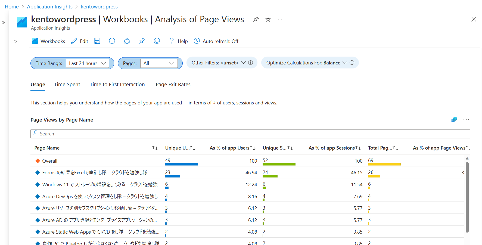Click the Share workbook icon in toolbar
Screen dimensions: 482x245
coord(127,41)
